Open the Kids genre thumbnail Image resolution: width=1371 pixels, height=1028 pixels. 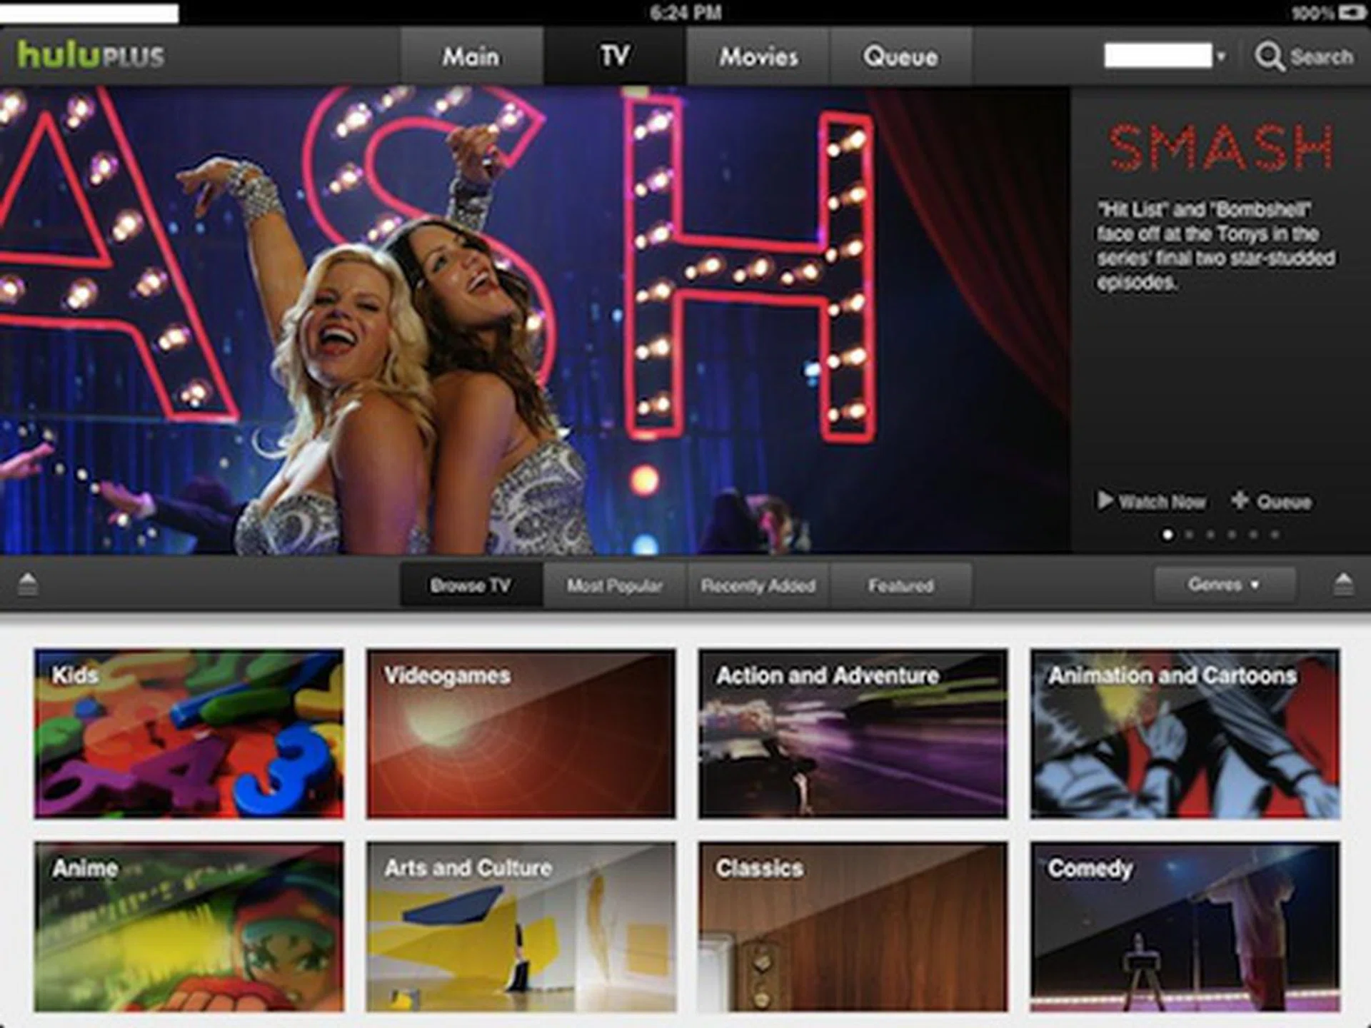[189, 733]
